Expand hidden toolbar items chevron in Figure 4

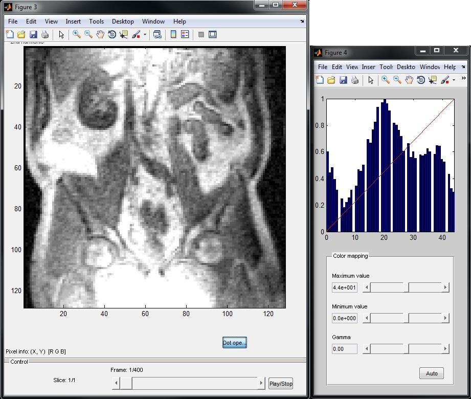(463, 78)
